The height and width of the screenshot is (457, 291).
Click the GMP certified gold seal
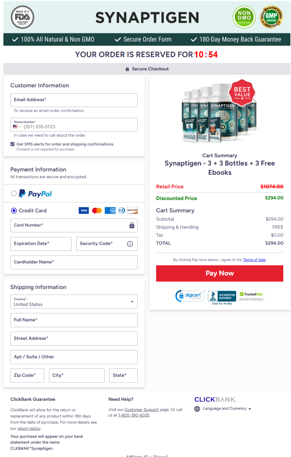(271, 17)
